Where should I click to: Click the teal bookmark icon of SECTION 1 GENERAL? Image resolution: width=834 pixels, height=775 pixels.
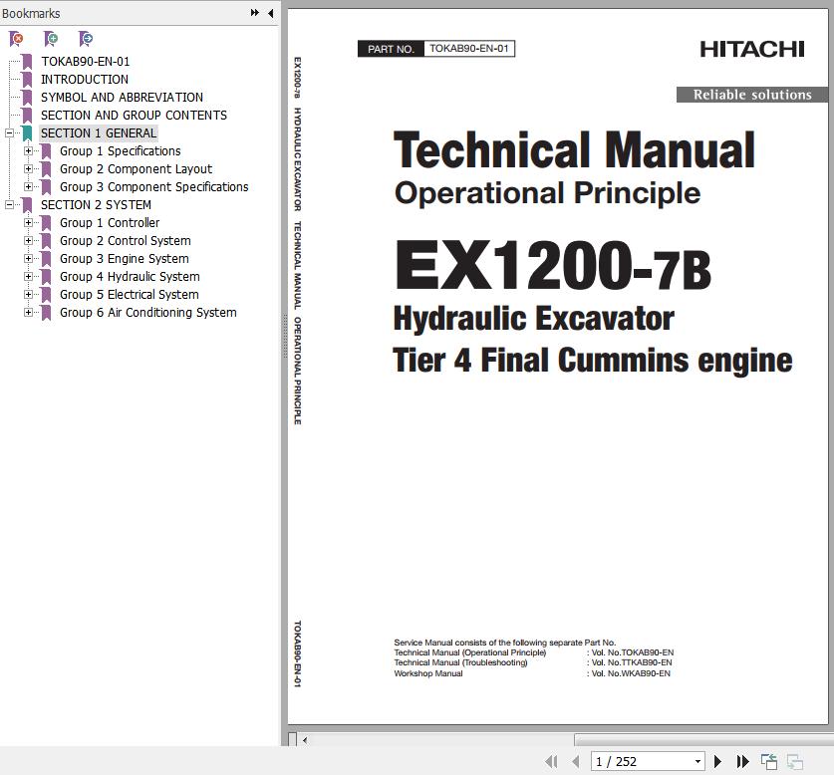(27, 133)
